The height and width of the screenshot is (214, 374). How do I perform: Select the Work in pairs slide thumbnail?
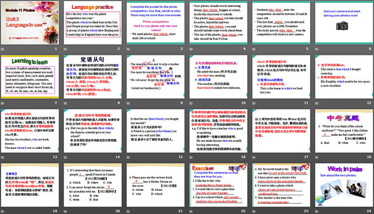click(344, 185)
